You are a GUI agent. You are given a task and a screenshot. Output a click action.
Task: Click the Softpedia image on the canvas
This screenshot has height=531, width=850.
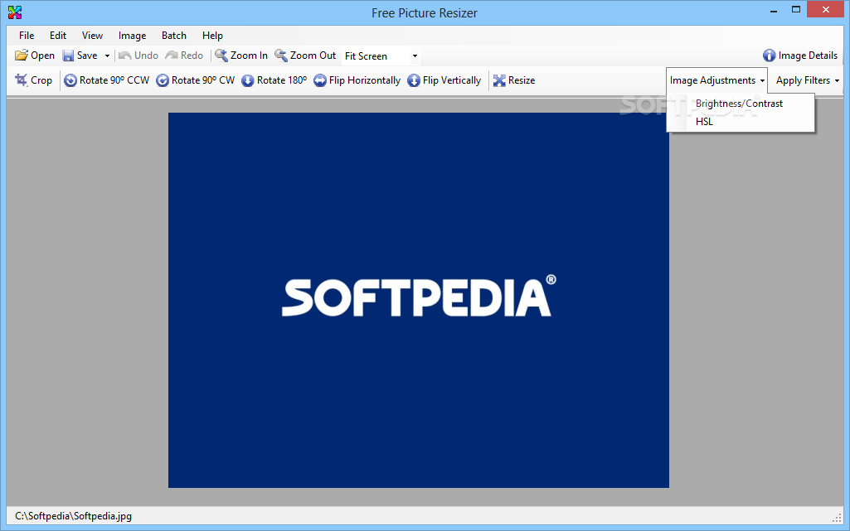tap(419, 300)
